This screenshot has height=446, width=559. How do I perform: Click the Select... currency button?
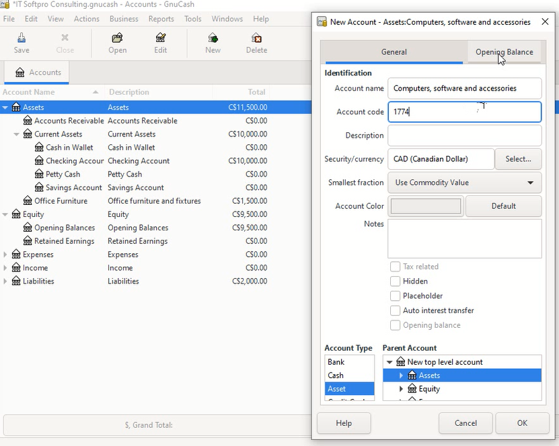click(518, 159)
